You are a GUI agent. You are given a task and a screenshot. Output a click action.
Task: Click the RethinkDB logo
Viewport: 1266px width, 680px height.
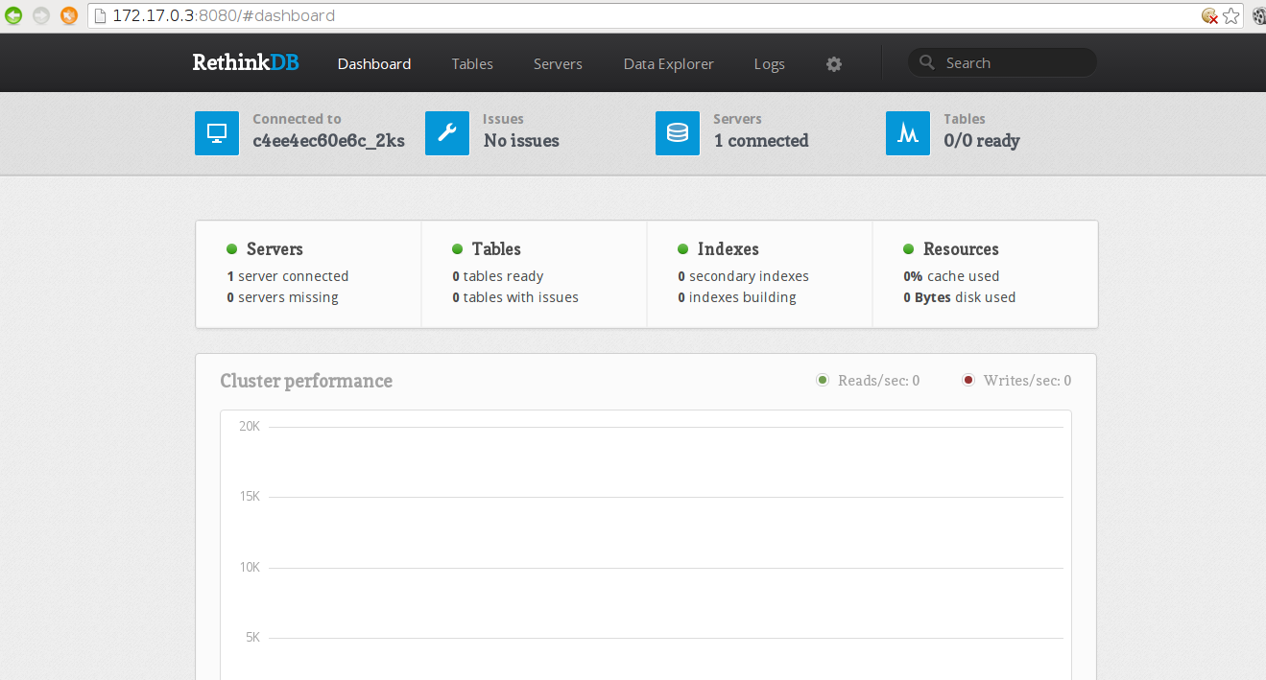[x=246, y=63]
